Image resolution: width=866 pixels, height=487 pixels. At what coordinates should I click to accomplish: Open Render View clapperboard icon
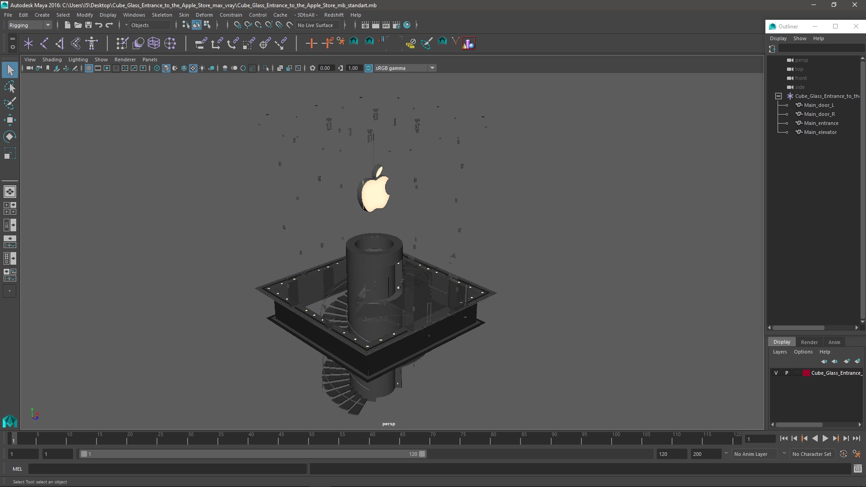pos(365,25)
